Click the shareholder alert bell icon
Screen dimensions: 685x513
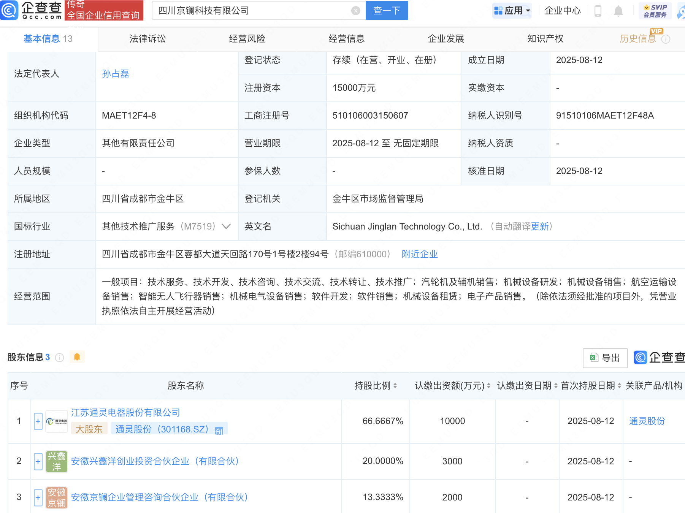click(x=77, y=357)
